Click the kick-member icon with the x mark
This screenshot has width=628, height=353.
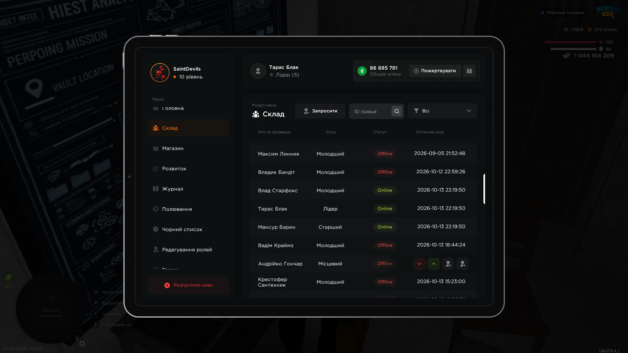448,264
